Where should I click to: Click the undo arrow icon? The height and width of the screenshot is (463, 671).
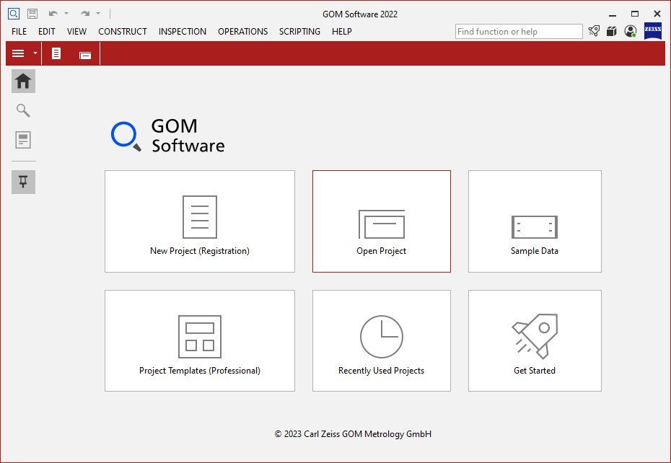53,14
